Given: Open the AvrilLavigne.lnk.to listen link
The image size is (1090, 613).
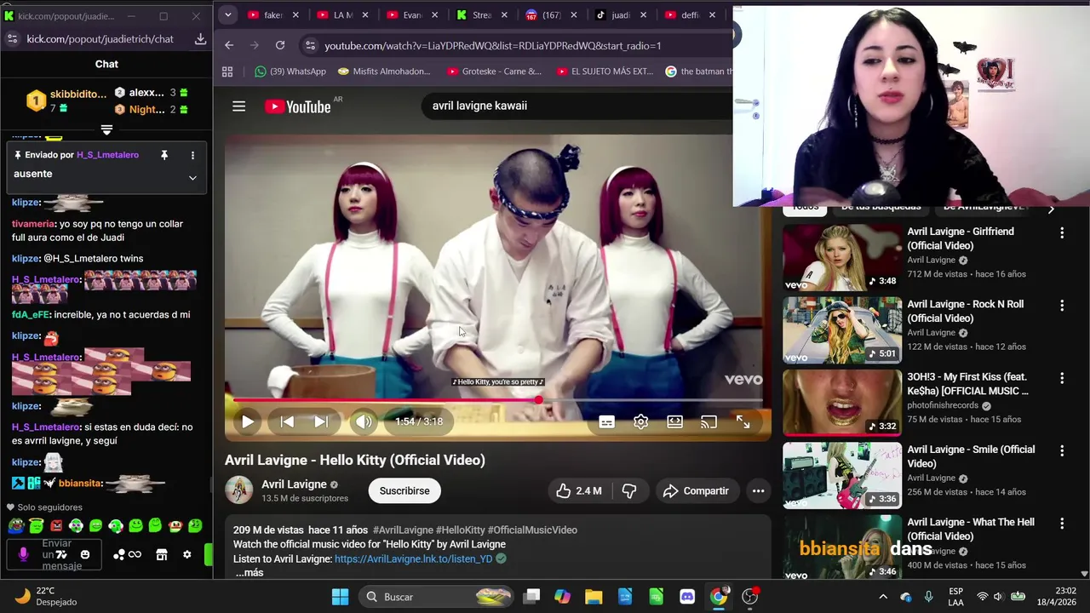Looking at the screenshot, I should click(413, 559).
